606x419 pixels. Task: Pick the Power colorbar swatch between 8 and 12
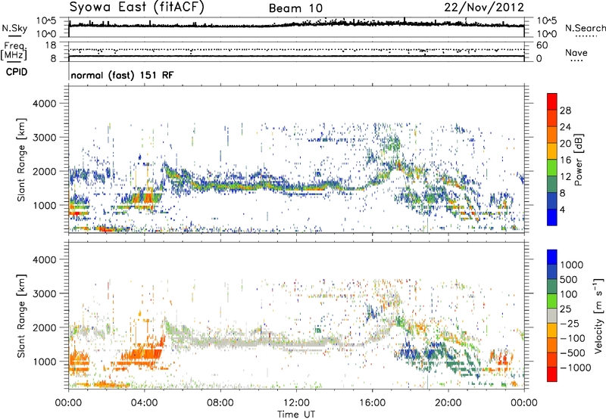(x=552, y=185)
